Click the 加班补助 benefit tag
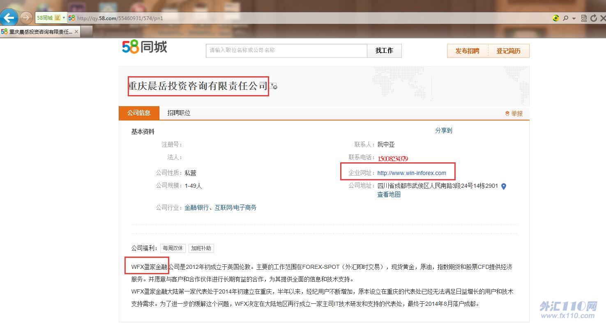The width and height of the screenshot is (606, 323). pyautogui.click(x=201, y=248)
